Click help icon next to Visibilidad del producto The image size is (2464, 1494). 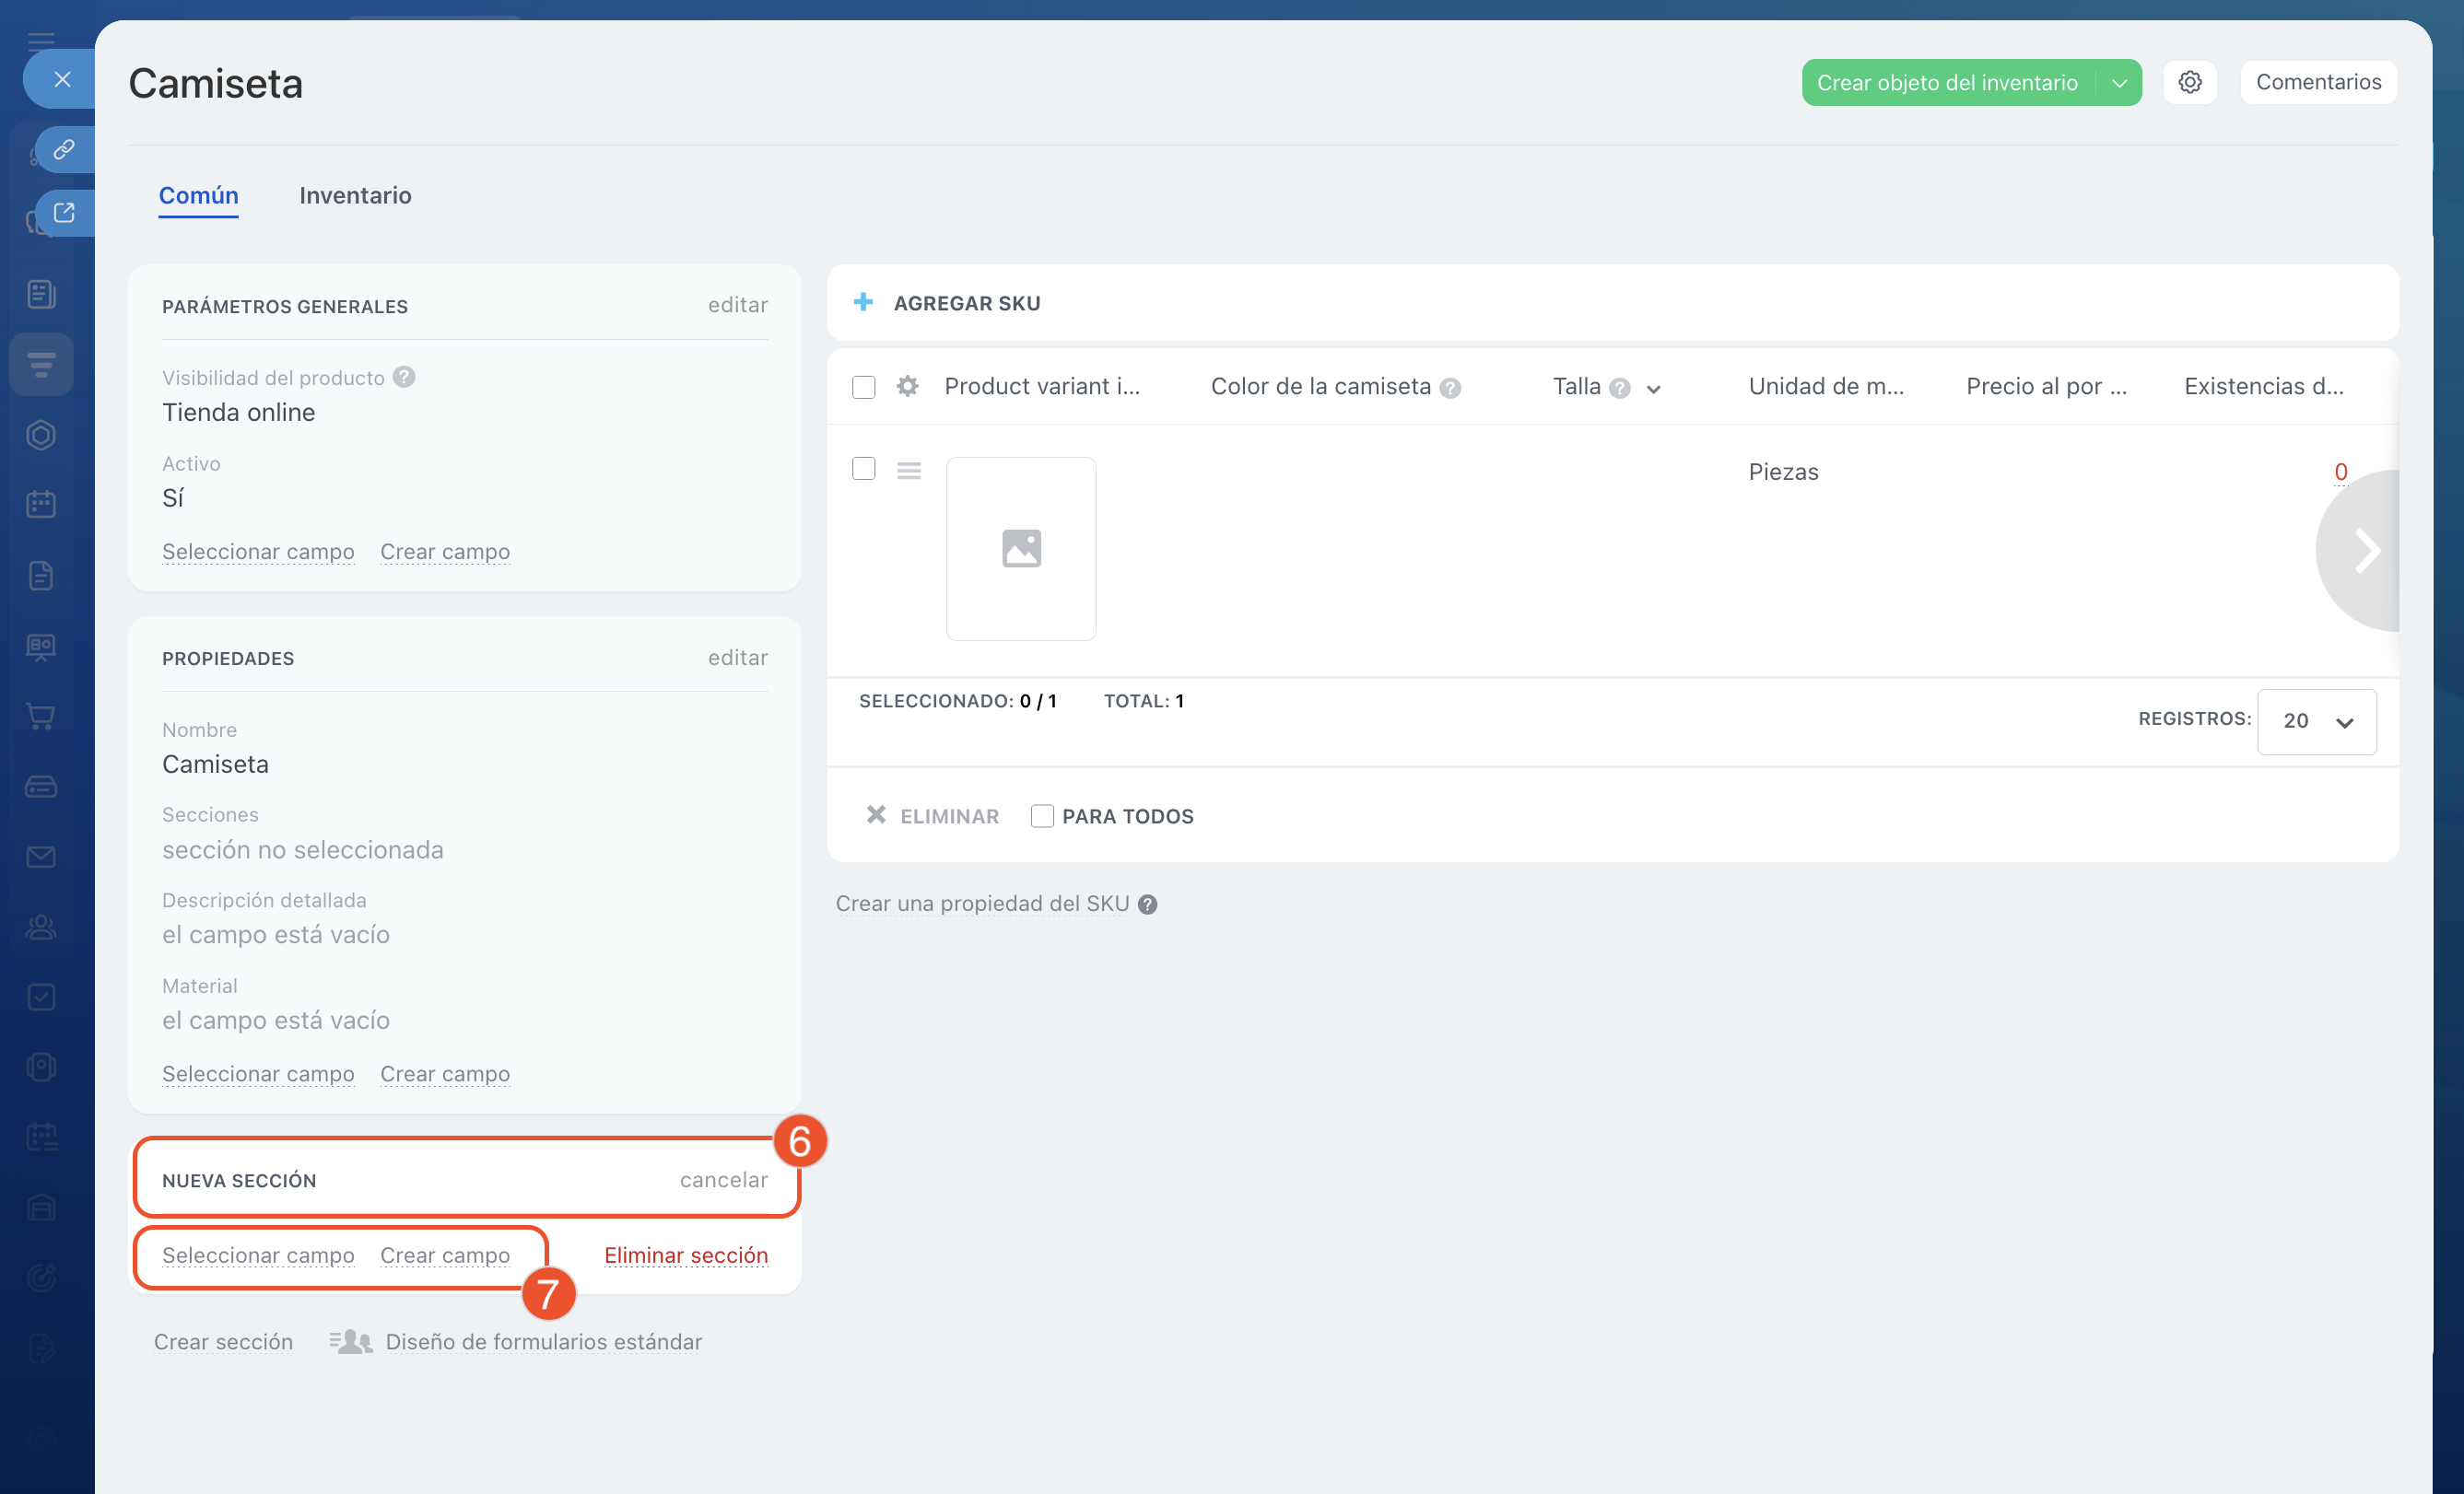click(404, 378)
